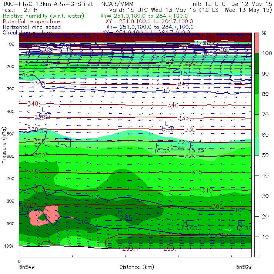Click the '50' label on the color bar
Image resolution: width=274 pixels, height=274 pixels.
coord(265,155)
